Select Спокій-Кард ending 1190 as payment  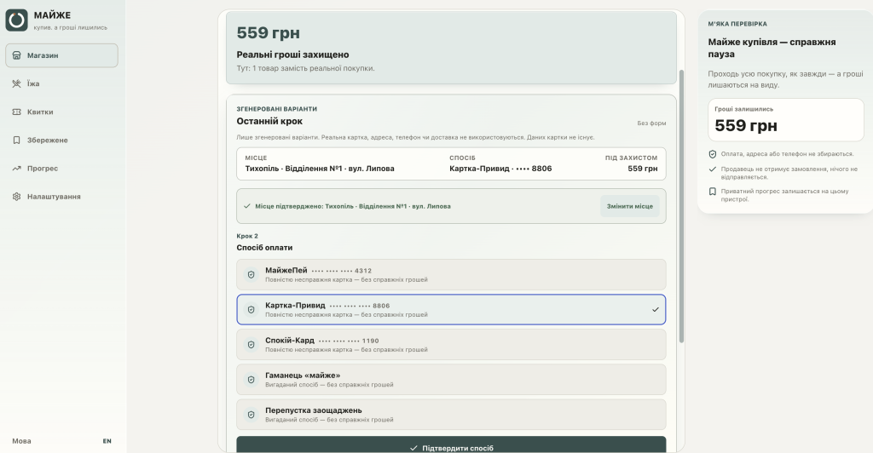[x=451, y=345]
